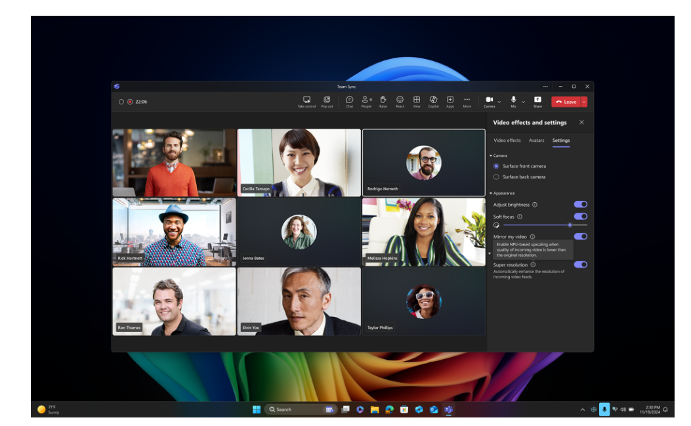Viewport: 691px width, 426px height.
Task: Toggle Super resolution for incoming video
Action: coord(581,264)
